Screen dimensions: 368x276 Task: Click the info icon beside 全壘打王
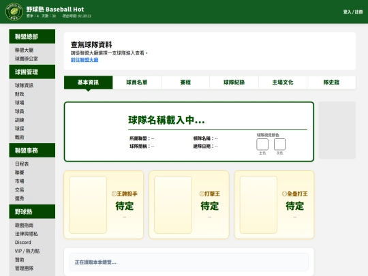click(284, 194)
